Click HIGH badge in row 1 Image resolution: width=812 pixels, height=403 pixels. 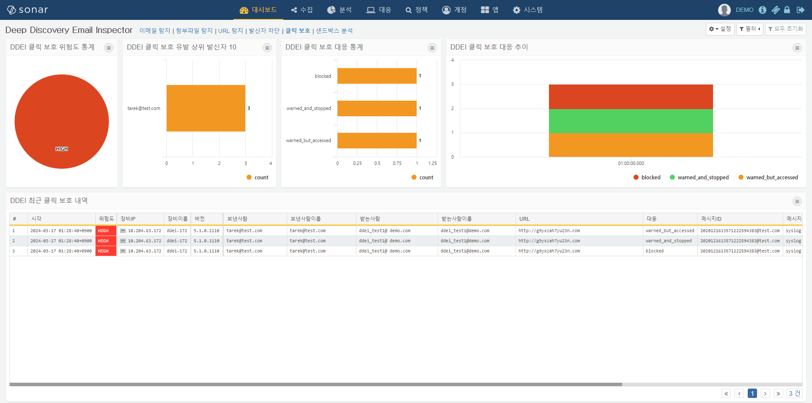click(106, 231)
